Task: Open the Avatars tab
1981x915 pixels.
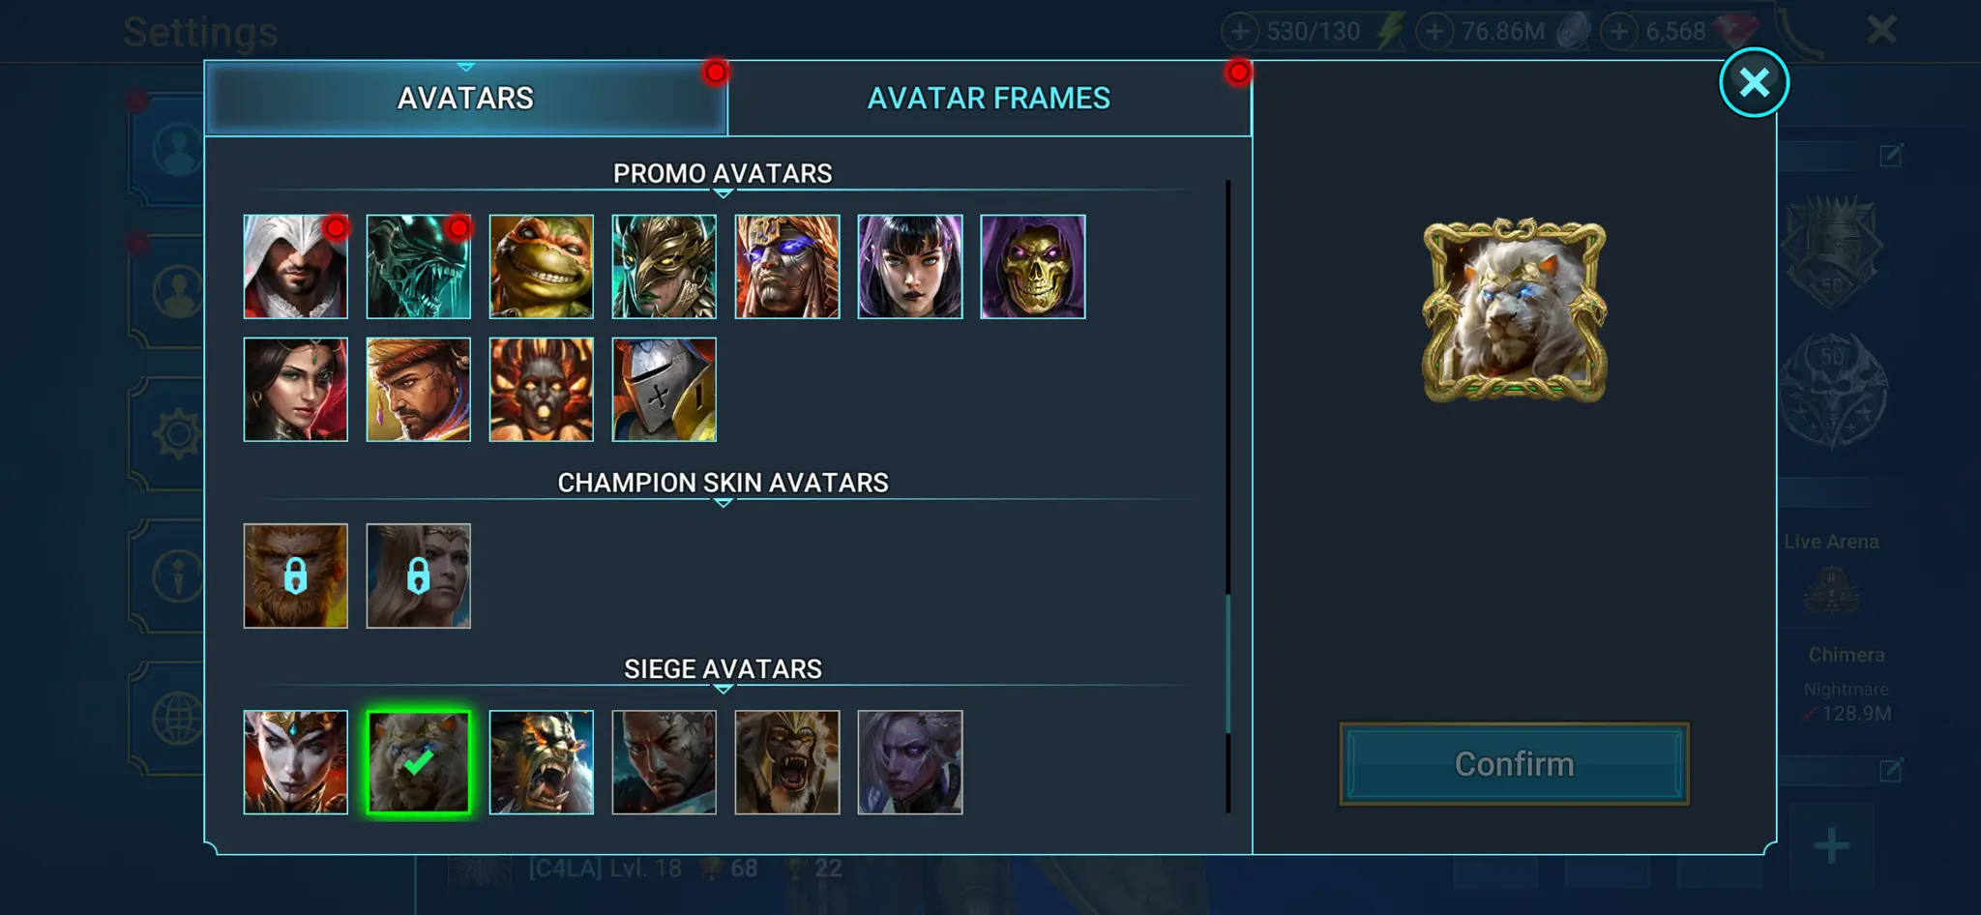Action: pyautogui.click(x=465, y=98)
